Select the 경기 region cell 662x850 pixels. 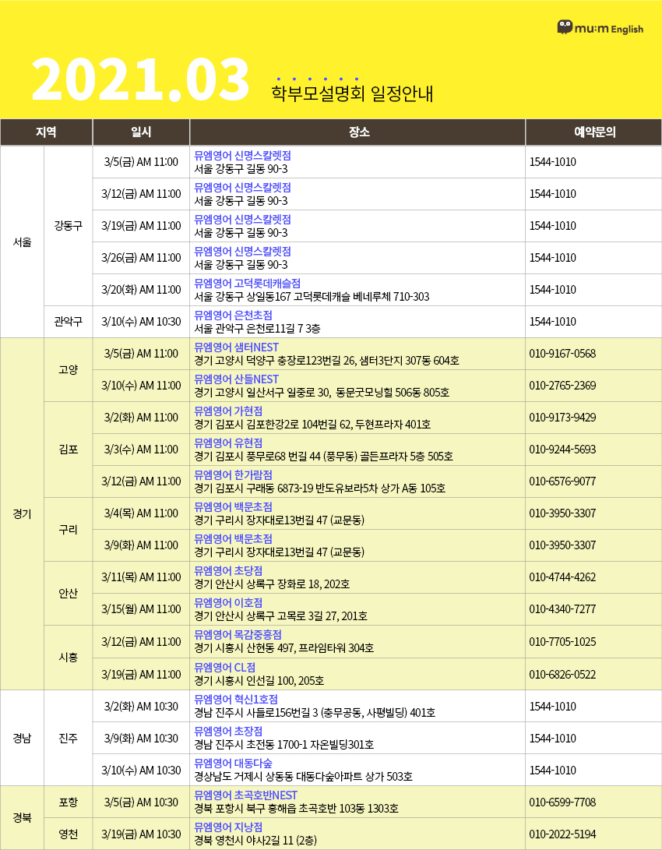tap(23, 514)
